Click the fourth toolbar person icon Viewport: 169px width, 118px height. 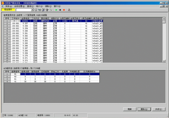[47, 10]
